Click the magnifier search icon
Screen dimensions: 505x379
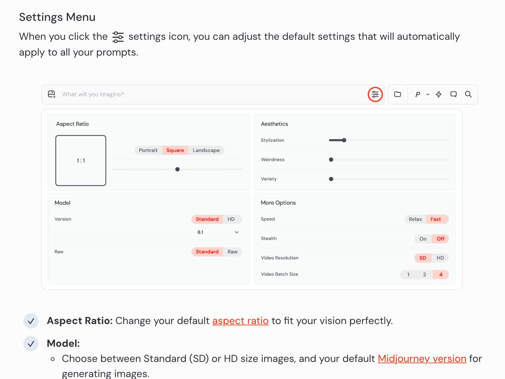point(468,94)
